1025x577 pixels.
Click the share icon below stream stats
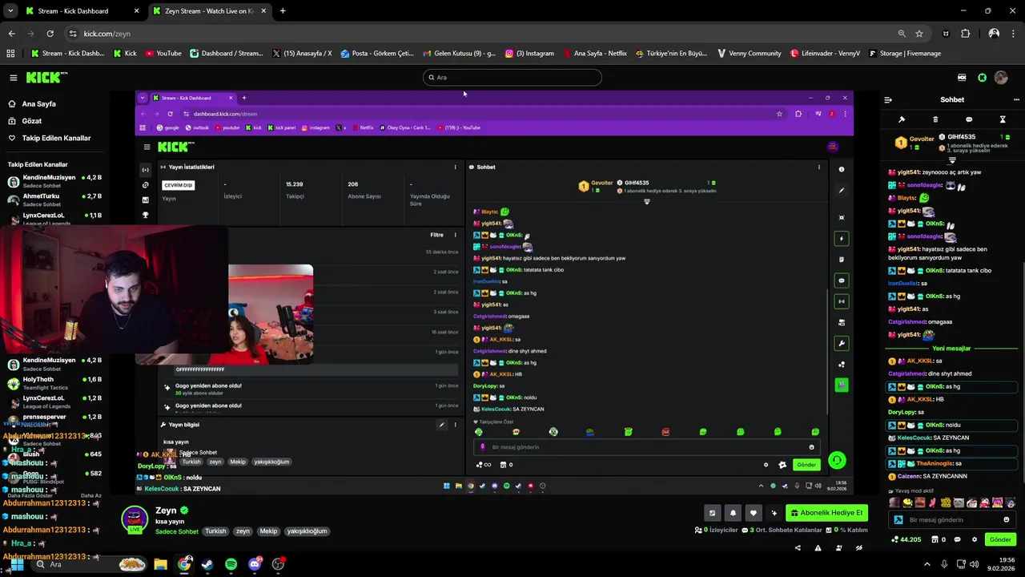(798, 548)
